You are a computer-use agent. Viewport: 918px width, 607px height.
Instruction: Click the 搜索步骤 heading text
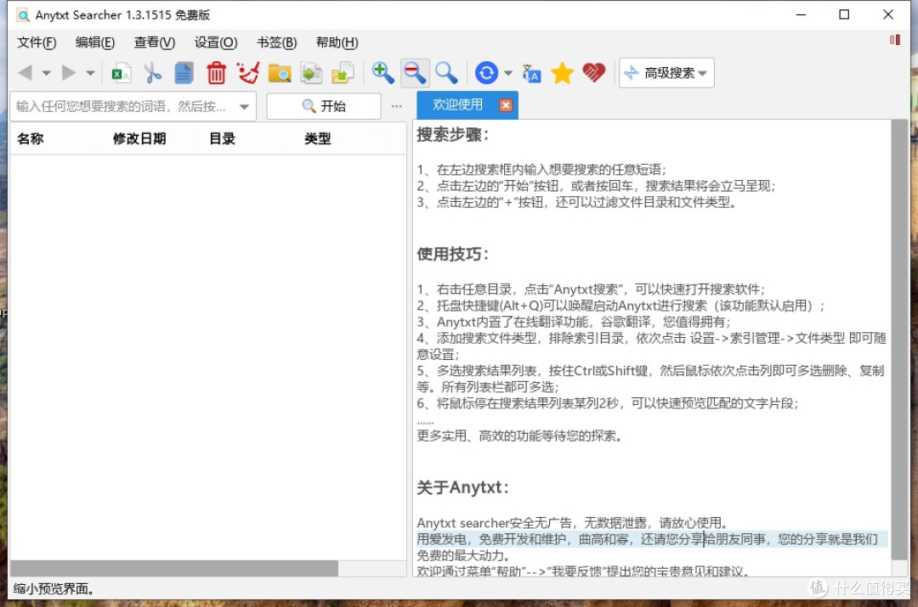coord(452,135)
